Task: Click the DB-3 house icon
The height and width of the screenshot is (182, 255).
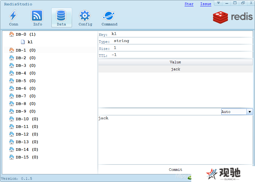Action: pos(12,65)
